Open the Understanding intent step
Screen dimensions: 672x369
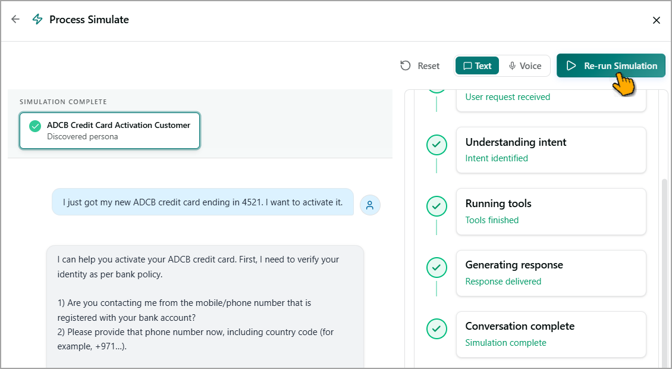pyautogui.click(x=551, y=150)
